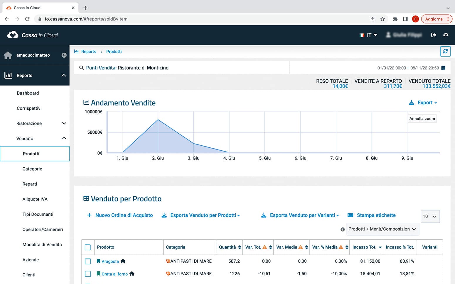
Task: Click the Cassa in Cloud browser tab
Action: pos(40,8)
